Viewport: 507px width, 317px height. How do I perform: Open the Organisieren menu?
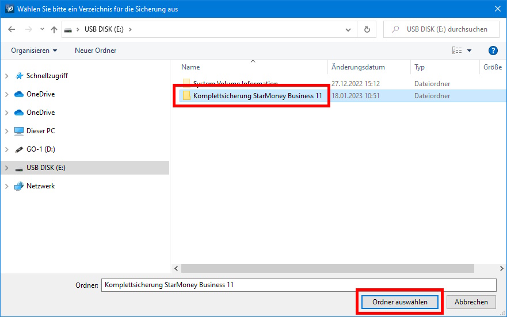coord(34,51)
